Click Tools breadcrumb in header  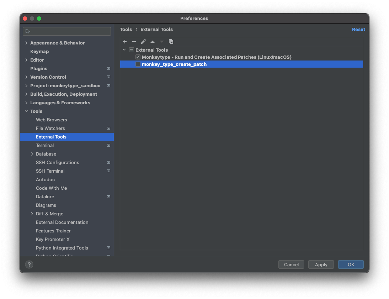pyautogui.click(x=126, y=29)
